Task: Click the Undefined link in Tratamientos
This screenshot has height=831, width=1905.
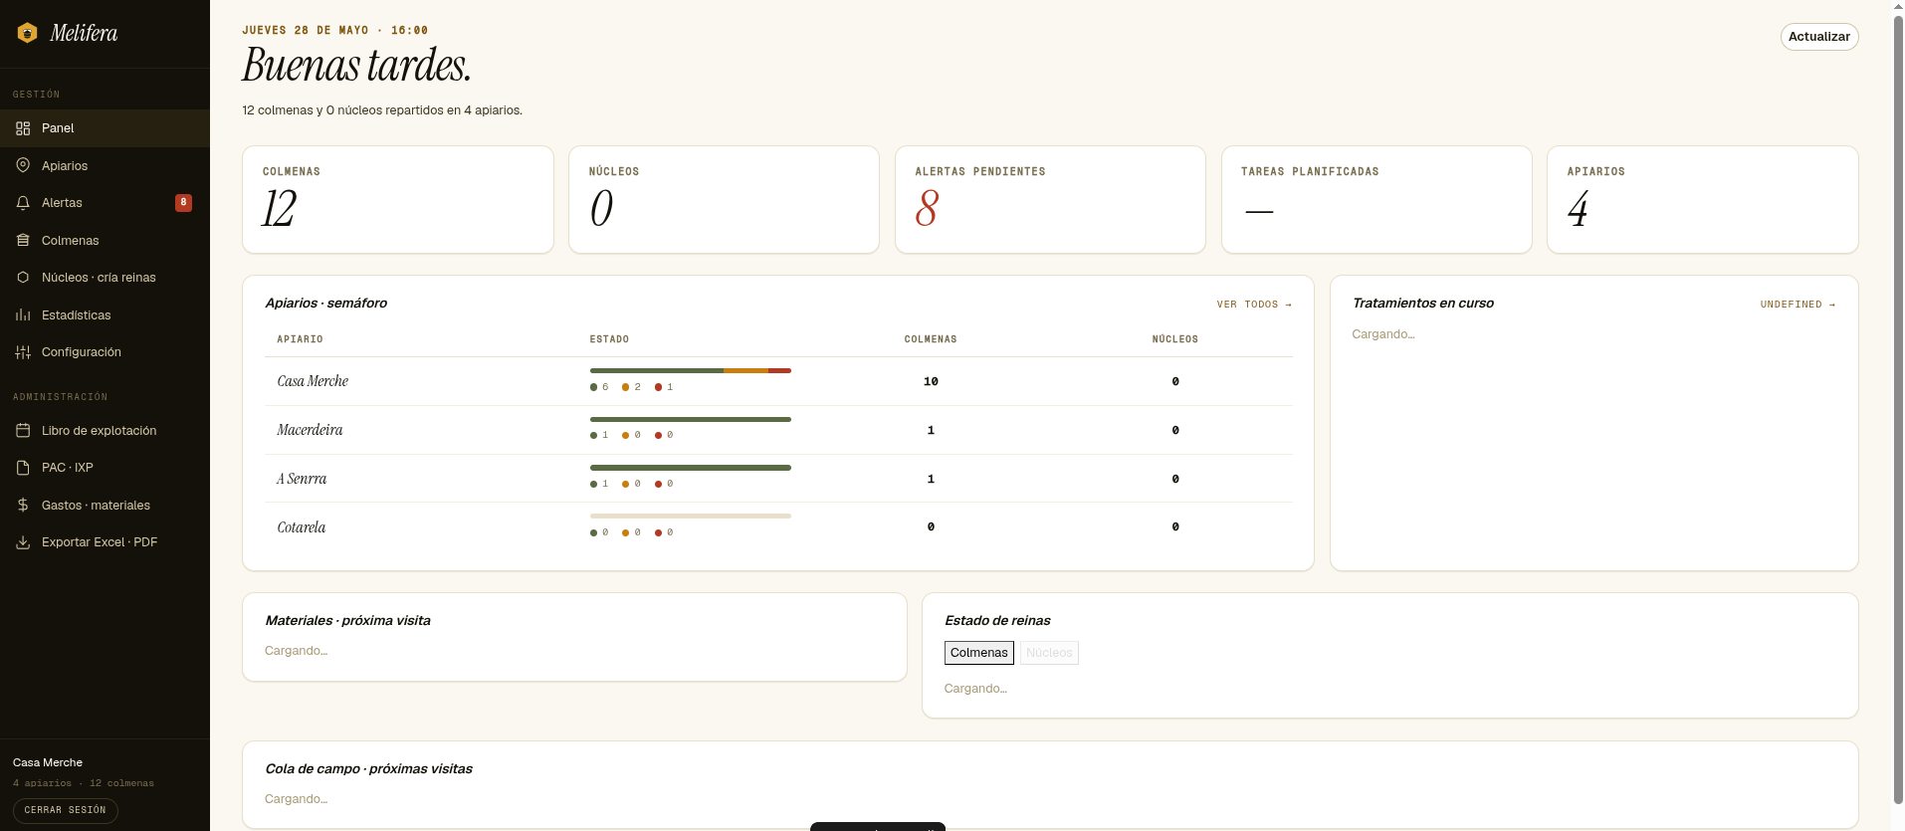Action: pos(1797,305)
